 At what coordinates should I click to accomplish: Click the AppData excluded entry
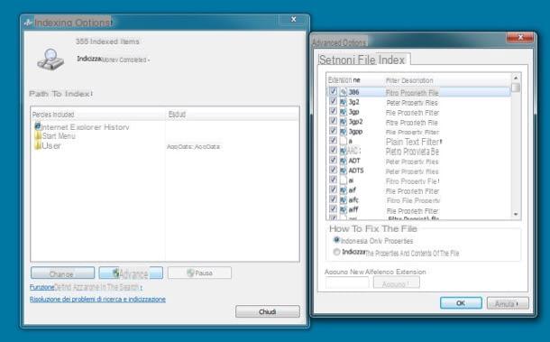tap(193, 146)
